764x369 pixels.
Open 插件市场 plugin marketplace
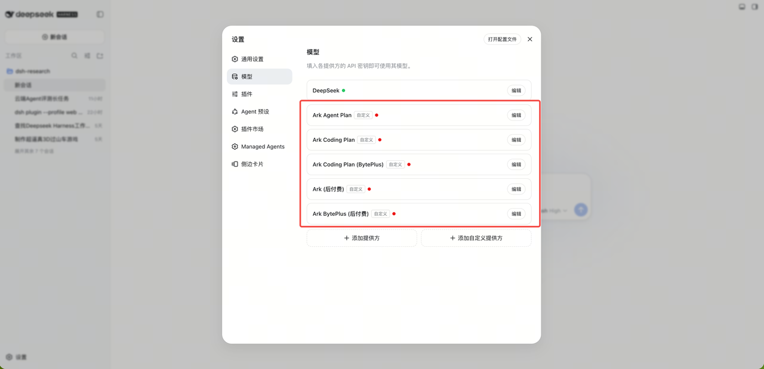259,129
